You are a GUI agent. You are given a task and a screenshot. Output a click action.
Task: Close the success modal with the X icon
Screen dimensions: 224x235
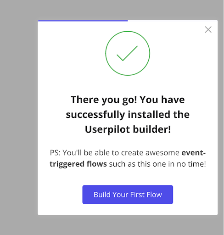[x=208, y=29]
